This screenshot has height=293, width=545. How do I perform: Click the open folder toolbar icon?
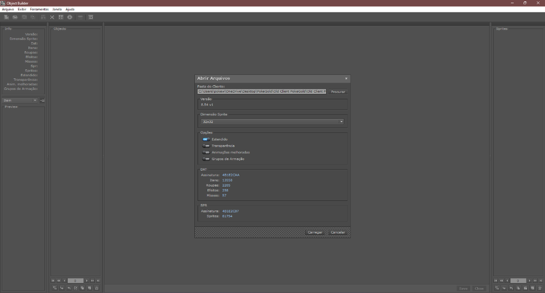pos(15,17)
